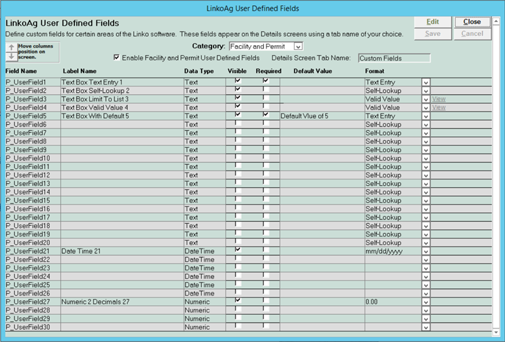This screenshot has height=342, width=505.
Task: Click View link for P_UserField3
Action: click(x=438, y=99)
